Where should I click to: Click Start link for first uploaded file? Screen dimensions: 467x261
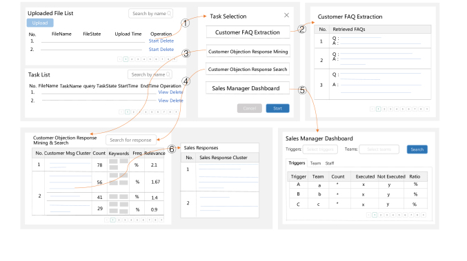pyautogui.click(x=154, y=41)
